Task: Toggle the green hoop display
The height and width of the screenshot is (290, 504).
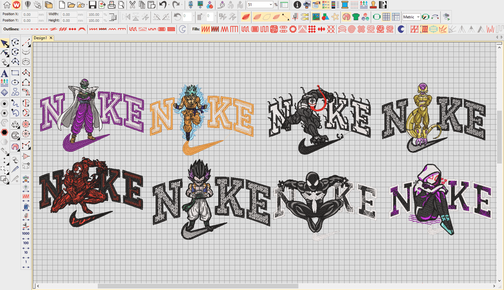Action: (x=377, y=17)
